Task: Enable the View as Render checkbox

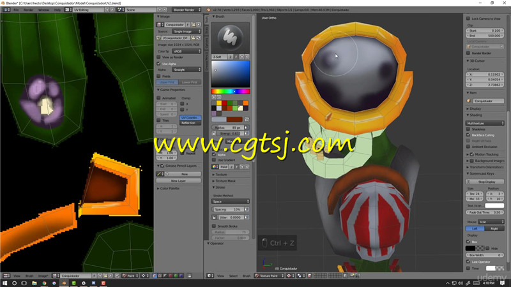Action: pyautogui.click(x=158, y=57)
